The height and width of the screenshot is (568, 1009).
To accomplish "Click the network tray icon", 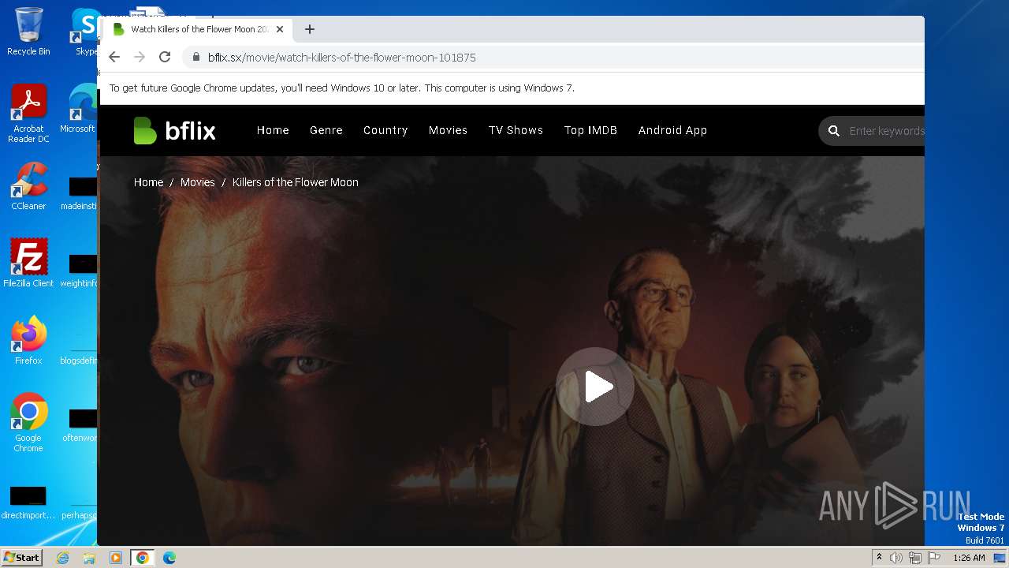I will (915, 558).
